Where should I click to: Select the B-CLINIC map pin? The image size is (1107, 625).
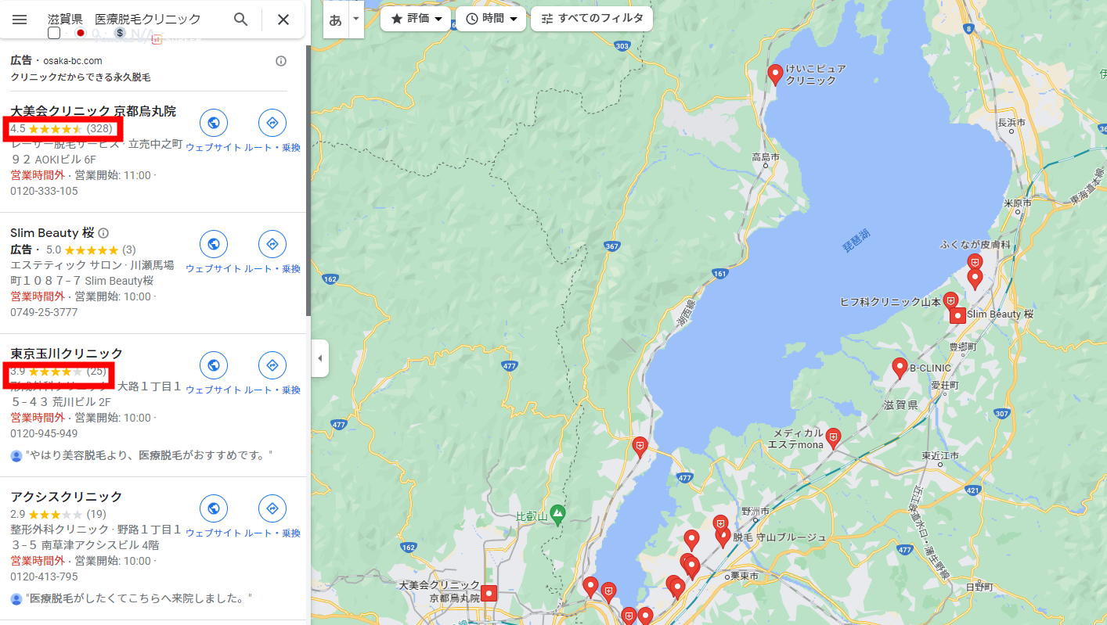900,368
